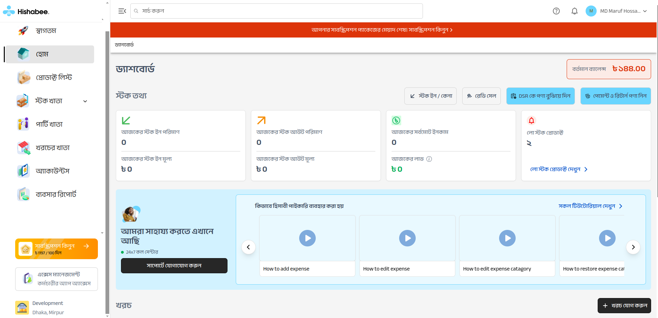Open help via the question mark icon
This screenshot has height=318, width=658.
[556, 11]
